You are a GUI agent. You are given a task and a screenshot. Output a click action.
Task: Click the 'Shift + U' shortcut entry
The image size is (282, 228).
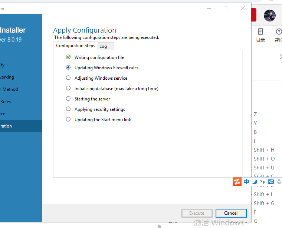pyautogui.click(x=264, y=168)
